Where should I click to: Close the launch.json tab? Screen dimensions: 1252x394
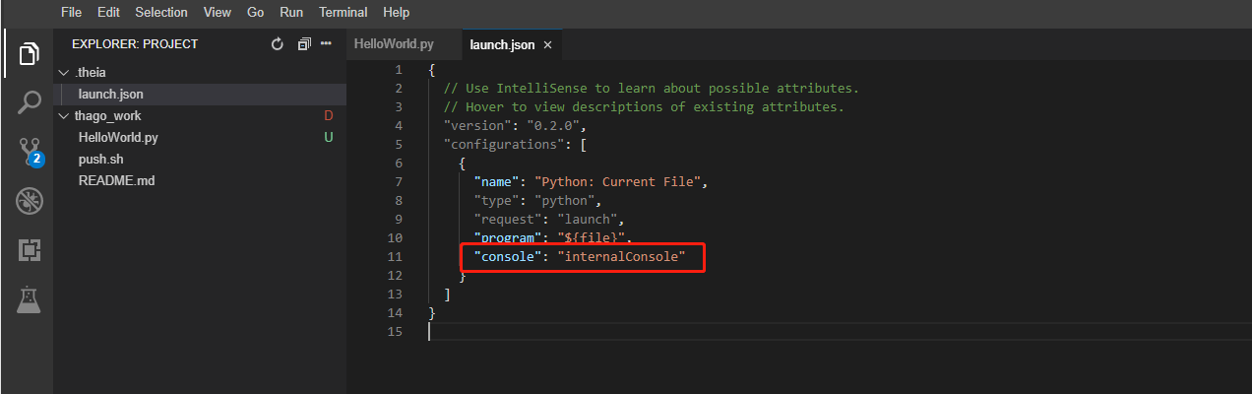point(547,45)
